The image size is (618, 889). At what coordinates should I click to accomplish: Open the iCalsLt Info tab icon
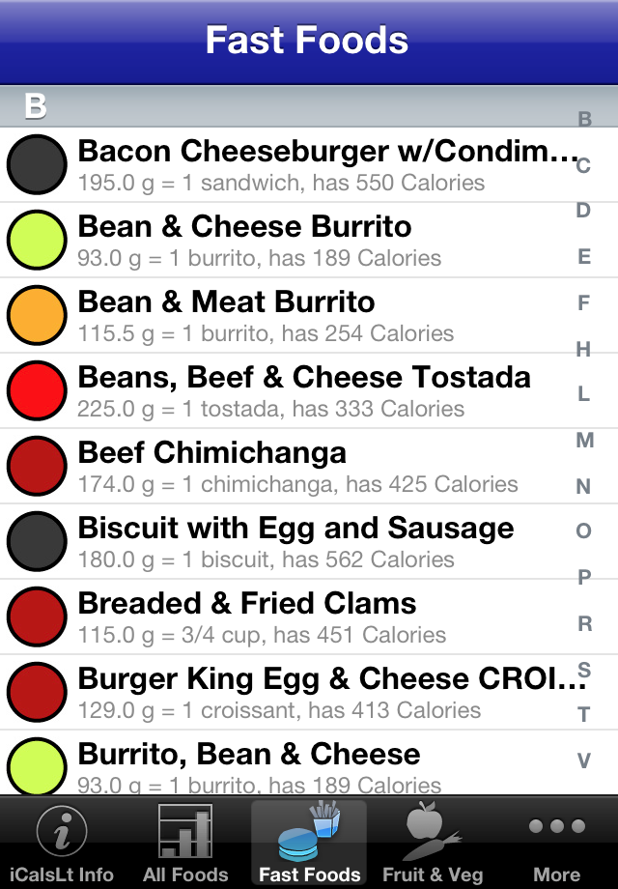tap(62, 833)
